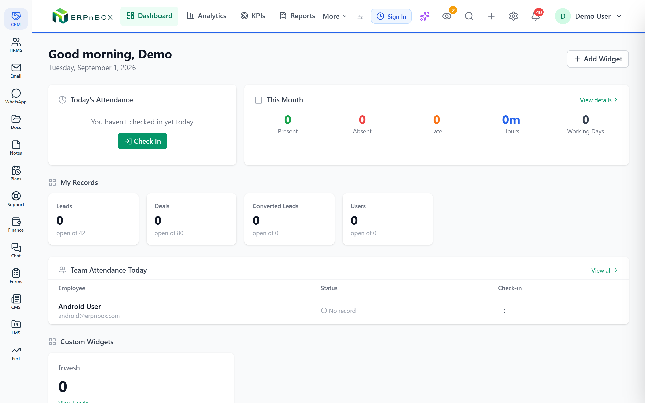Open the LMS module
The height and width of the screenshot is (403, 645).
click(x=16, y=327)
